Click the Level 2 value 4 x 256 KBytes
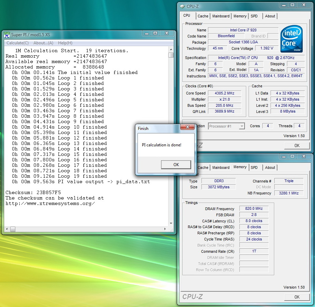Viewport: 315px width, 307px height. click(288, 105)
